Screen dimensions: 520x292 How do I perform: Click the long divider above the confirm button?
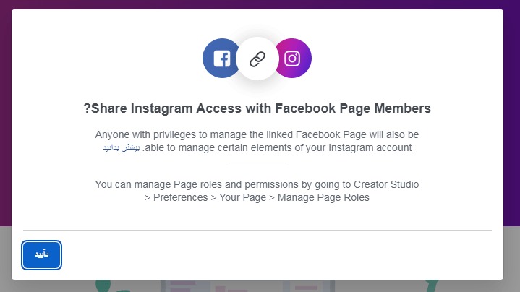[257, 230]
